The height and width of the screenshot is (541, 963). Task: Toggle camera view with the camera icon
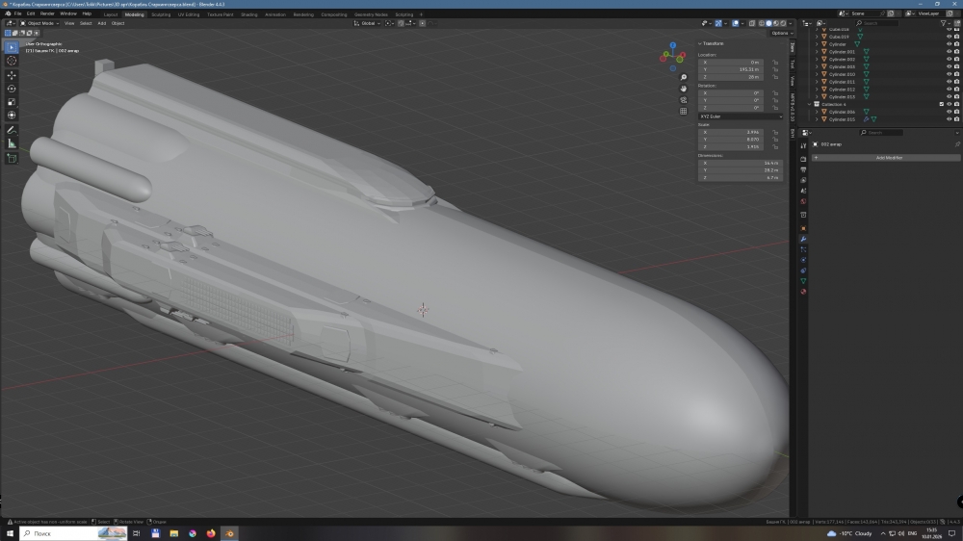pos(684,100)
